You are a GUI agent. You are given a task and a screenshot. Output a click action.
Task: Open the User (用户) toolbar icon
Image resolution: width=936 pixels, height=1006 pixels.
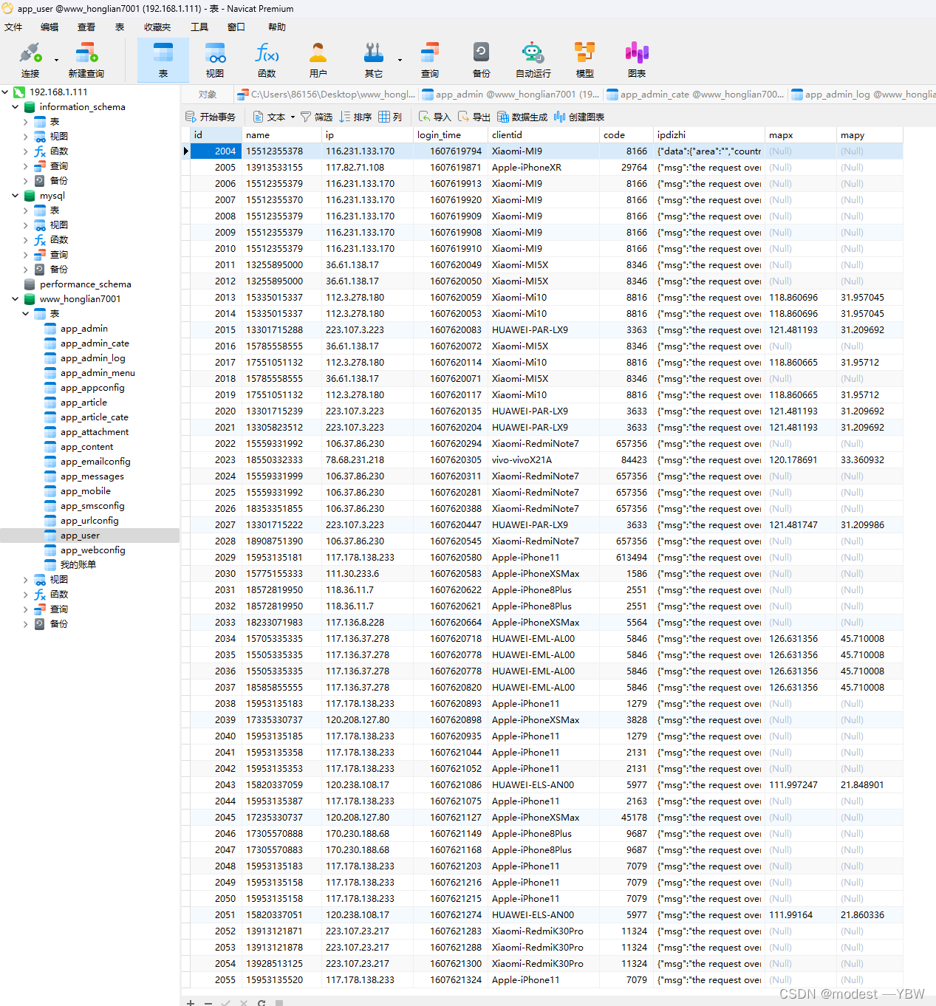pyautogui.click(x=318, y=60)
